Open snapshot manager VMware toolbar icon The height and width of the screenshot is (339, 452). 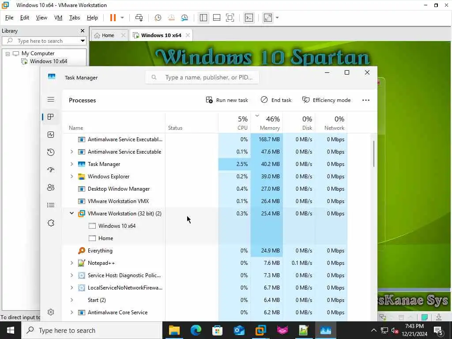tap(185, 18)
